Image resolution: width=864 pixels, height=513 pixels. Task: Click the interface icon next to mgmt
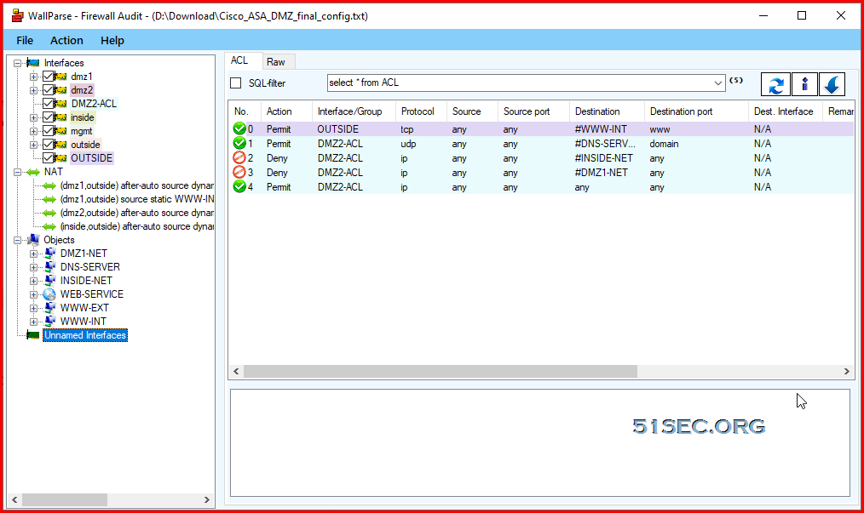pyautogui.click(x=61, y=131)
